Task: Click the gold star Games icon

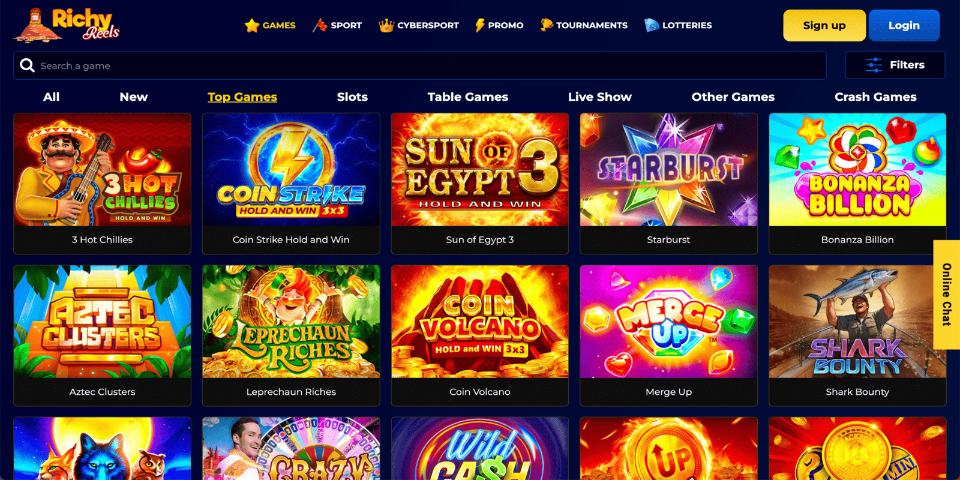Action: point(252,25)
